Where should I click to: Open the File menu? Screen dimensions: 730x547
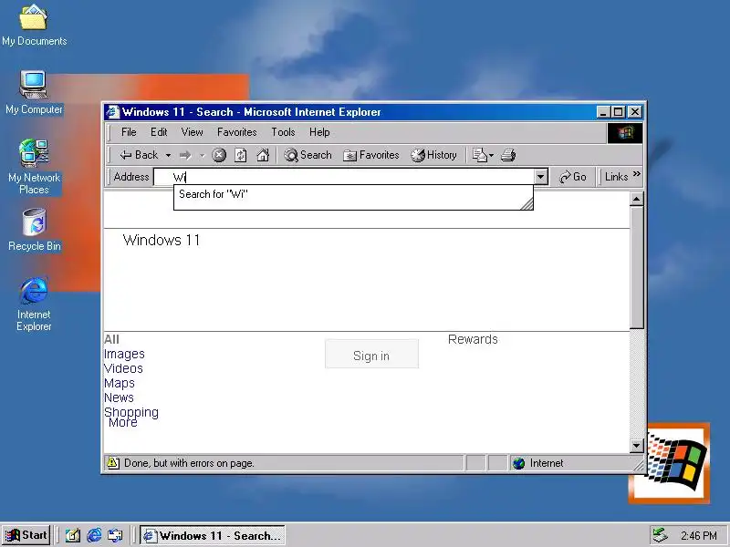(129, 132)
